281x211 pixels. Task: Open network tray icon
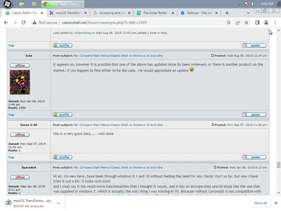pyautogui.click(x=240, y=4)
